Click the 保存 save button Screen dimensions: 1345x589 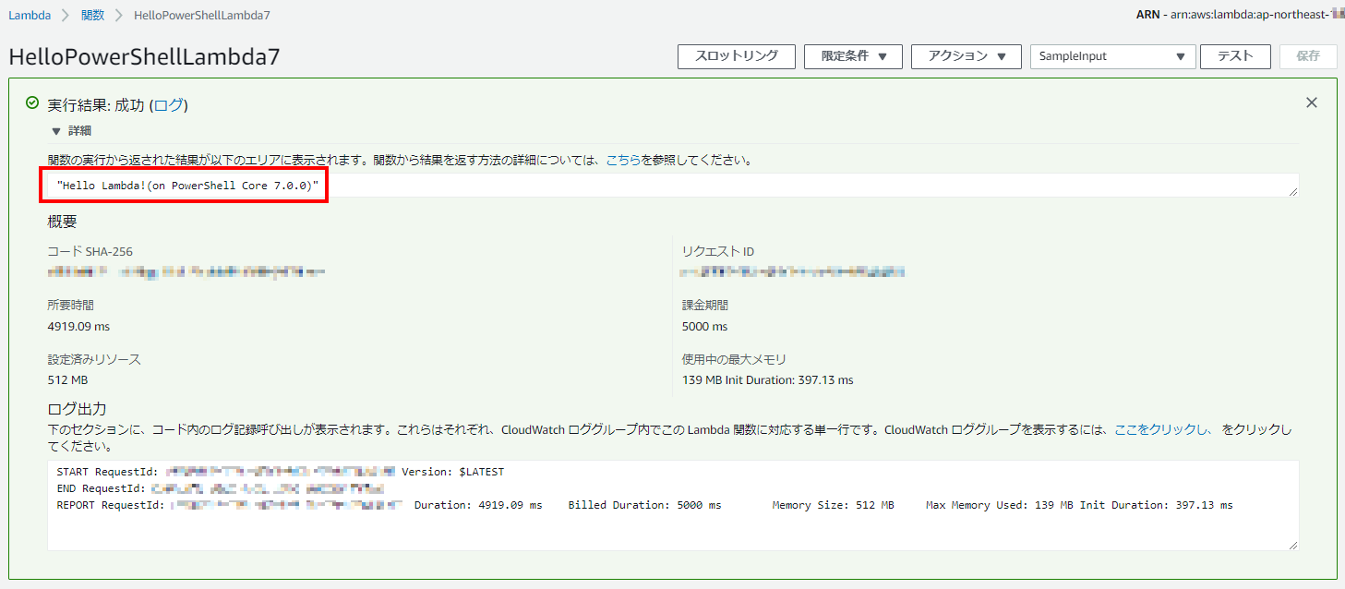click(1308, 56)
